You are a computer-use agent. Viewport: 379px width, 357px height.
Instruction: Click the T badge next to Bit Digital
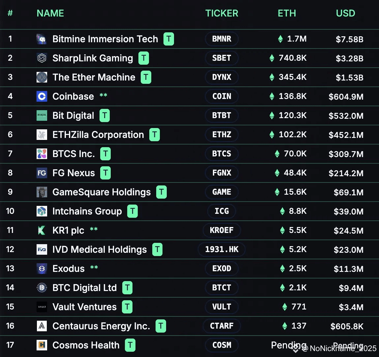(x=105, y=115)
